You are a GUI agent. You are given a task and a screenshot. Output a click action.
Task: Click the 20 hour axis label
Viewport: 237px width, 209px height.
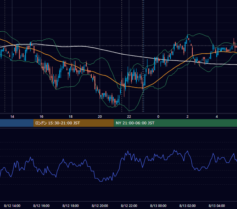(100, 117)
